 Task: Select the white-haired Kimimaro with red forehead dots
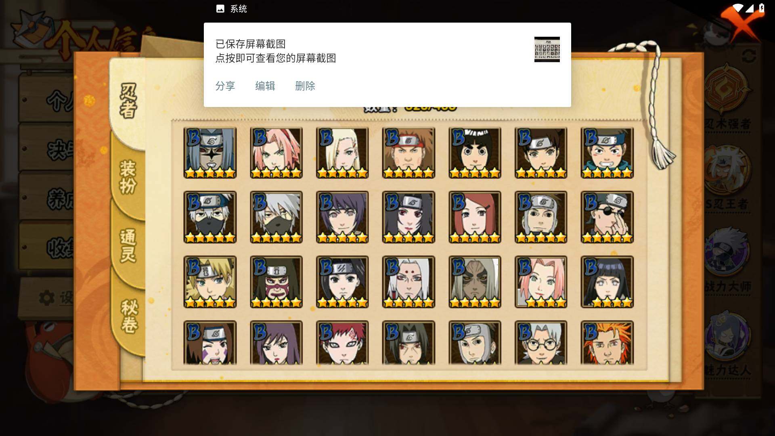point(408,282)
